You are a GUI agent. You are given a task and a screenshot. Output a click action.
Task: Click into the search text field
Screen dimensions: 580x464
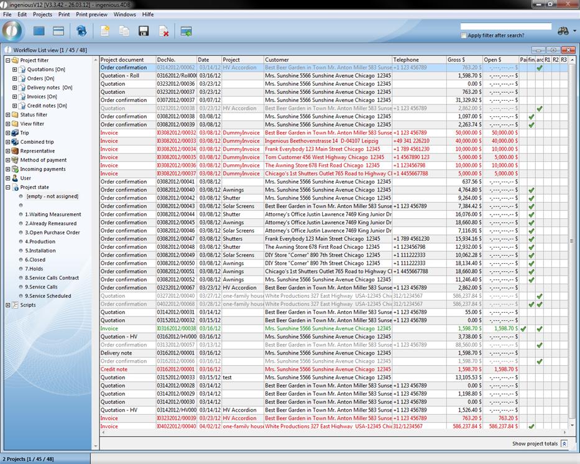coord(505,27)
